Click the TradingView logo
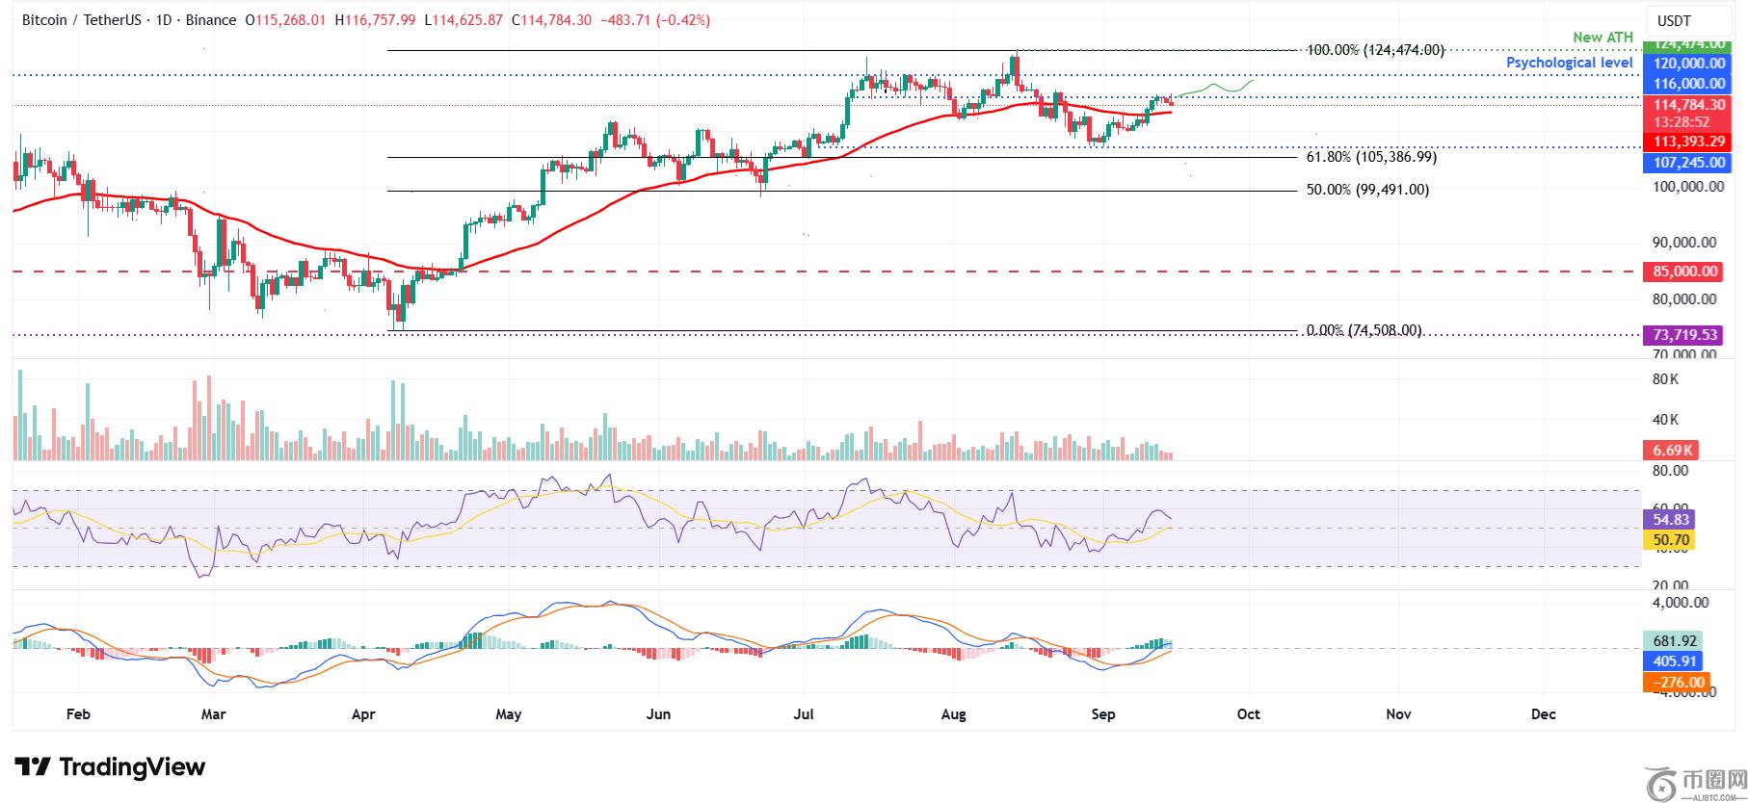The width and height of the screenshot is (1748, 803). coord(110,767)
